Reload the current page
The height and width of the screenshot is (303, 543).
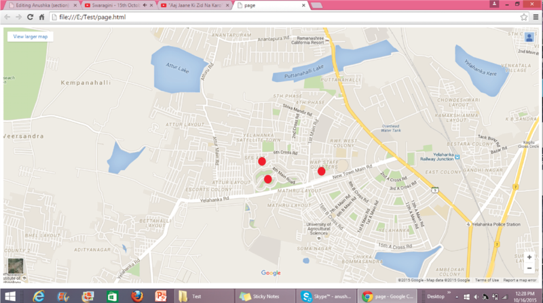(x=30, y=16)
